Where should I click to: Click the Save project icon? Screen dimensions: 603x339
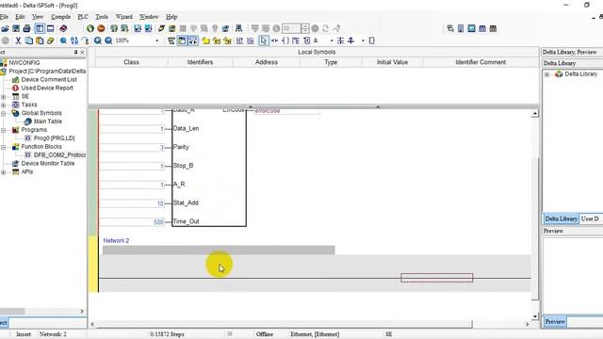click(16, 28)
